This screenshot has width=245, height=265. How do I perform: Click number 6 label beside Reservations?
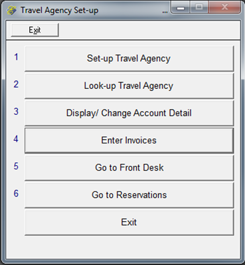point(16,193)
